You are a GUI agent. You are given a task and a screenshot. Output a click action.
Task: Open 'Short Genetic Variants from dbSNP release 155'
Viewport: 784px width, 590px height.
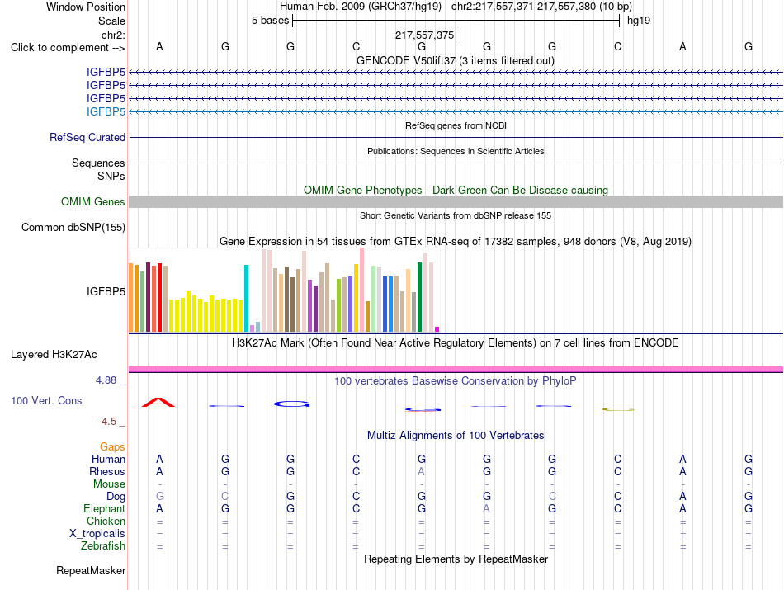pyautogui.click(x=456, y=216)
